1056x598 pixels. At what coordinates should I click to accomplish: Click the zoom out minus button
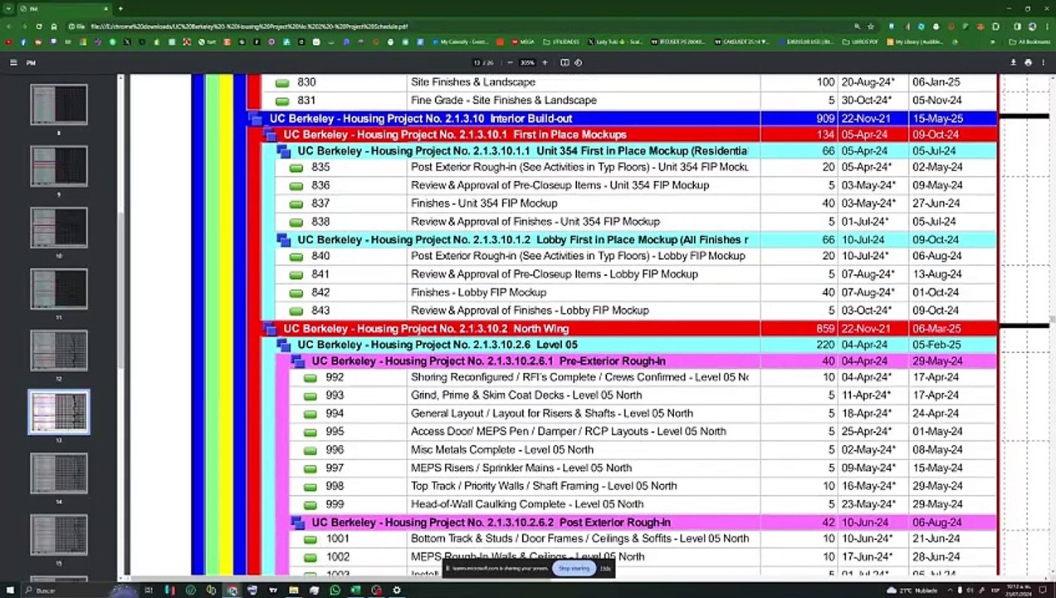click(510, 62)
